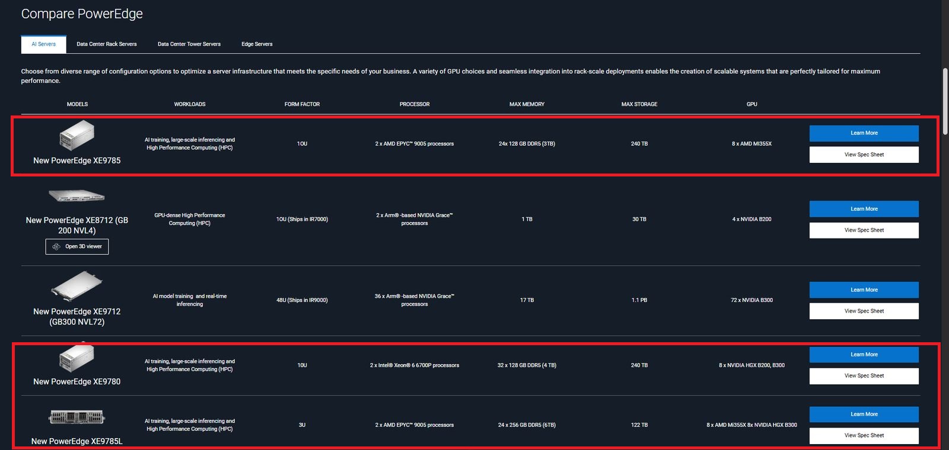The height and width of the screenshot is (450, 949).
Task: Click the PowerEdge XE8712 server image
Action: point(77,196)
